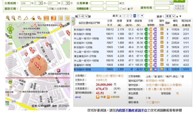This screenshot has width=195, height=114.
Task: Click the 搜尋範圍均價計算 button
Action: pyautogui.click(x=179, y=7)
